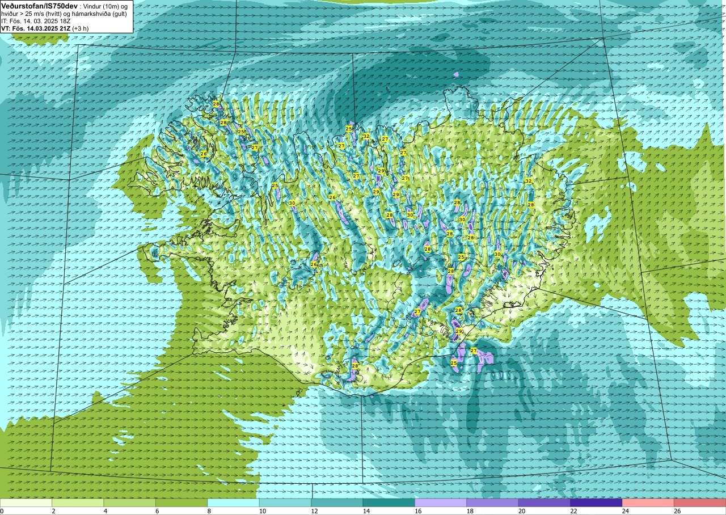Screen dimensions: 726x515
Task: Click the 10–12 m/s legend color block
Action: (285, 503)
